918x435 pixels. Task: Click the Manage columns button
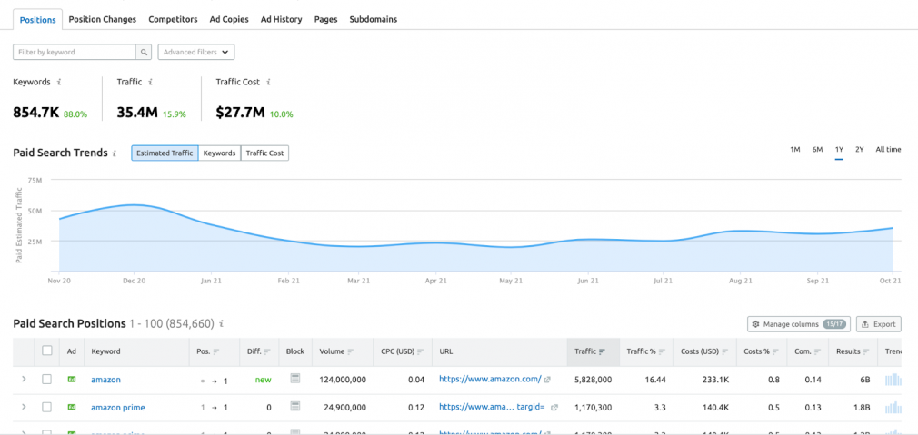pos(799,324)
